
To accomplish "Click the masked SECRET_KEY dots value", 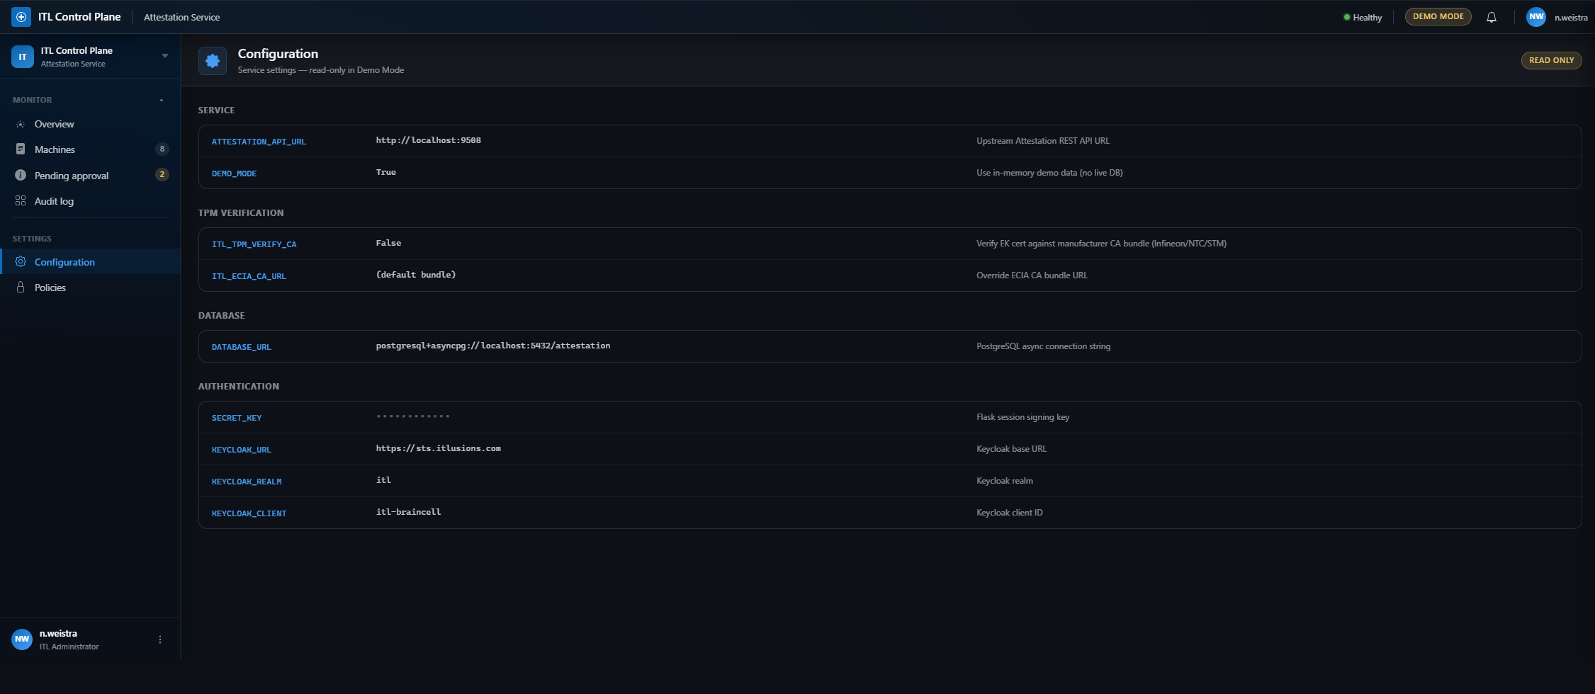I will [x=413, y=416].
